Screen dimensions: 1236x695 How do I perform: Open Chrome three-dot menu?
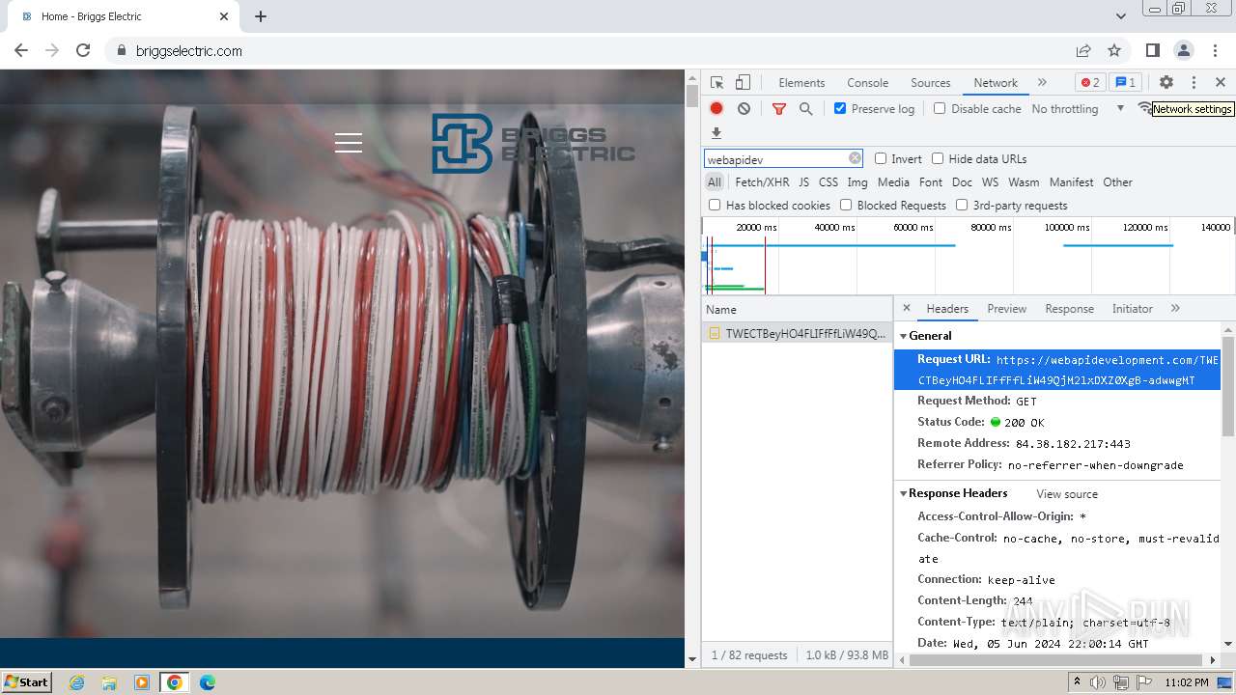point(1215,50)
